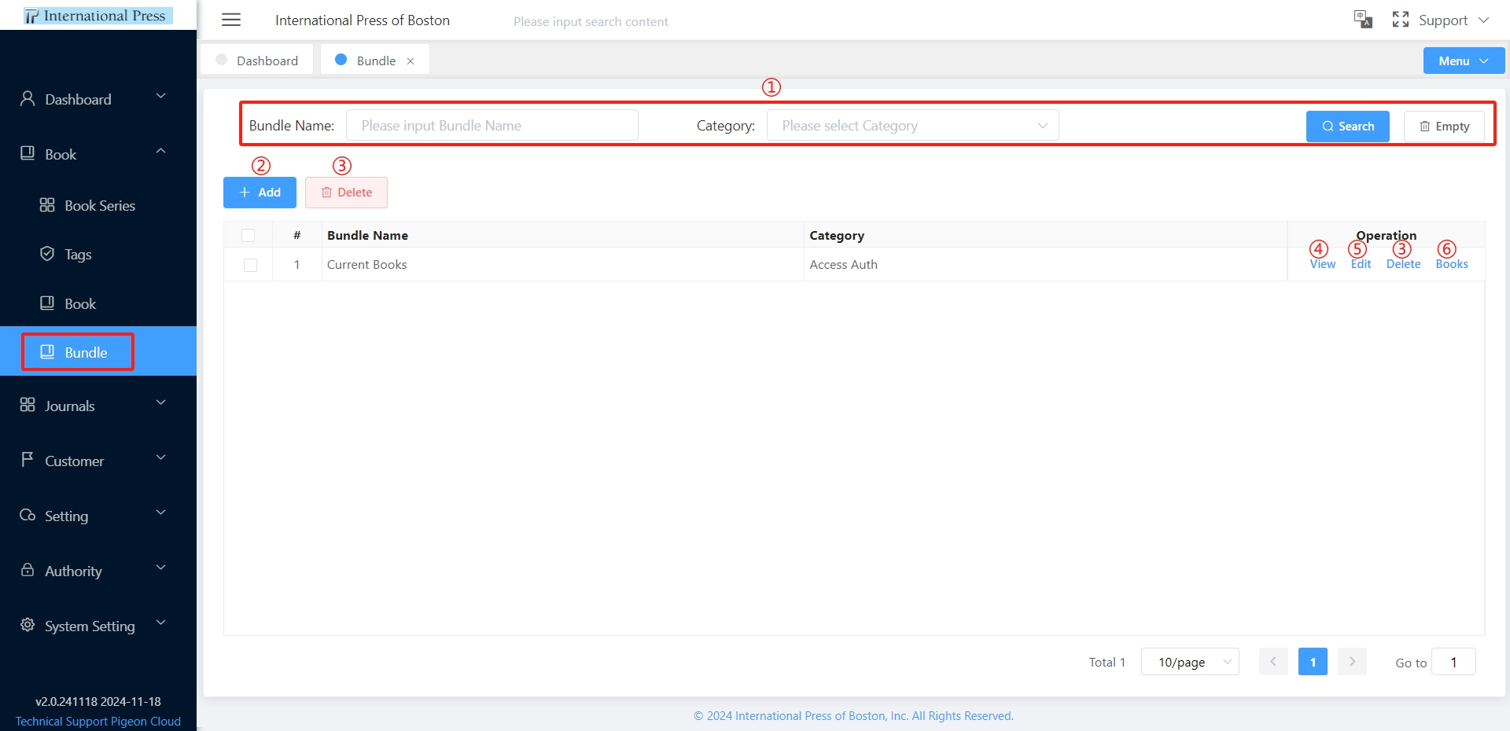Screen dimensions: 1510x731
Task: Click the International Press logo
Action: [x=98, y=16]
